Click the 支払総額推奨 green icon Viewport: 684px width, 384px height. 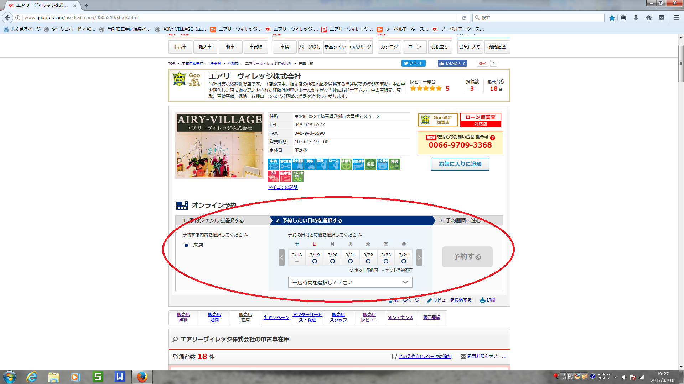click(x=298, y=176)
